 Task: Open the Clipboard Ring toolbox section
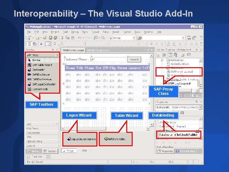coord(42,141)
